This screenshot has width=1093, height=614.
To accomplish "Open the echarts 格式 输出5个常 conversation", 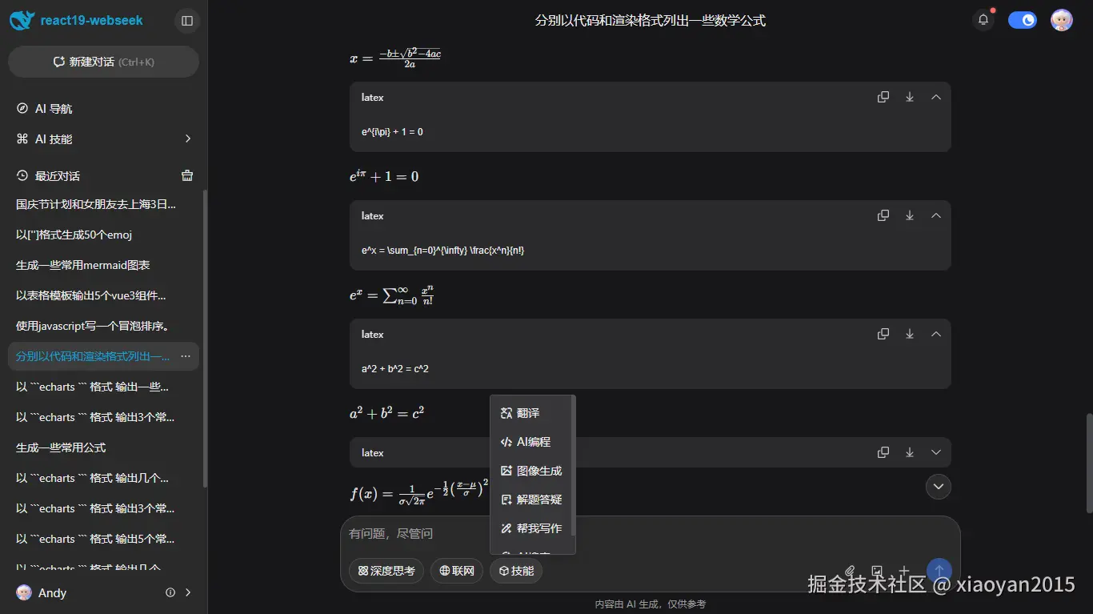I will click(103, 539).
